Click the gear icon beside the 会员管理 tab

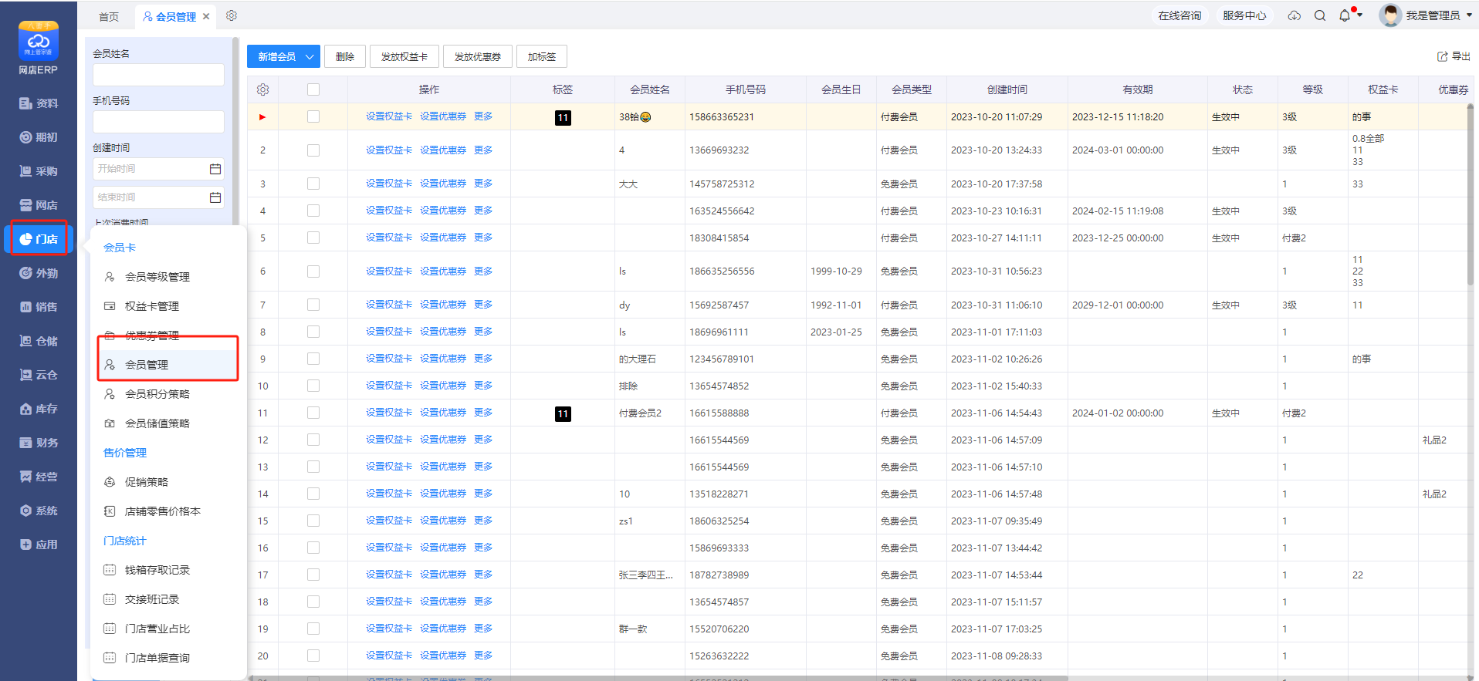(232, 15)
